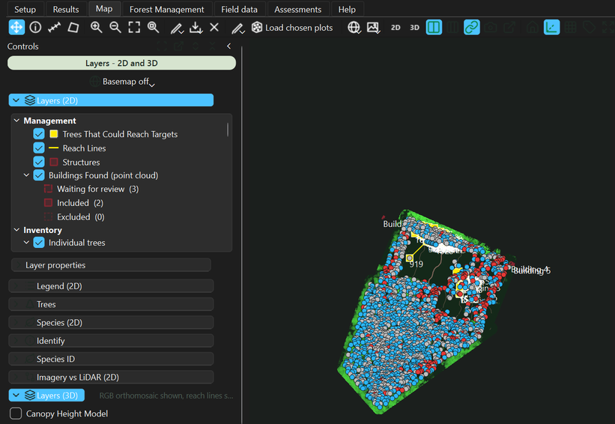Screen dimensions: 615x424
Task: Click the Layers - 2D and 3D header
Action: click(x=121, y=63)
